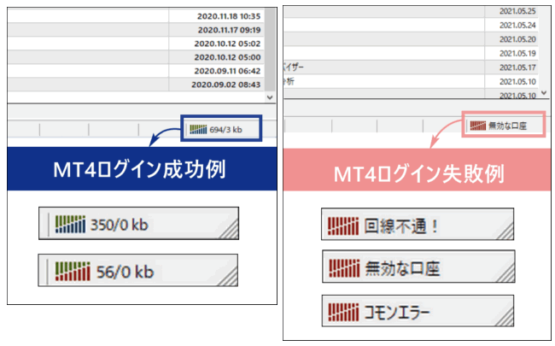This screenshot has height=346, width=555.
Task: Select the row dated 2020.11.17 09:19
Action: click(x=136, y=30)
